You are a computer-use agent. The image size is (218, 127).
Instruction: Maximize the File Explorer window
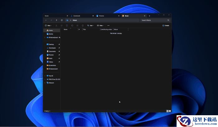coord(164,15)
